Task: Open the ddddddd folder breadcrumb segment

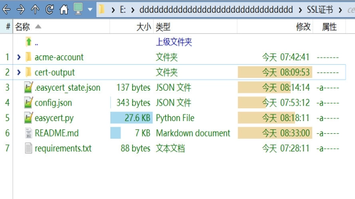Action: pos(216,10)
